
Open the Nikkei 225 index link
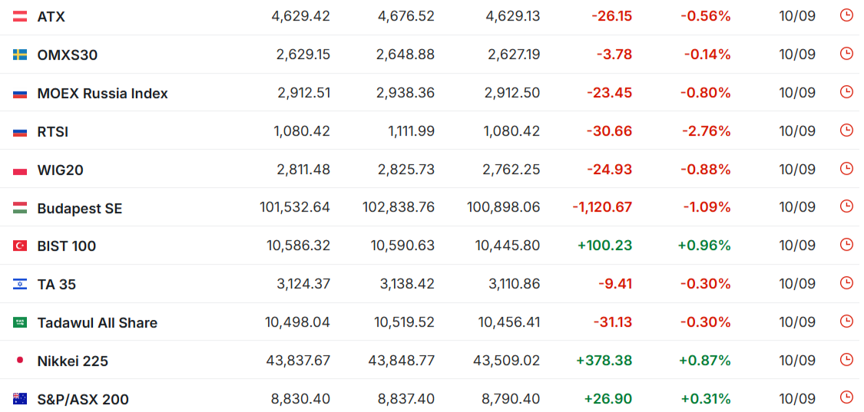tap(73, 361)
